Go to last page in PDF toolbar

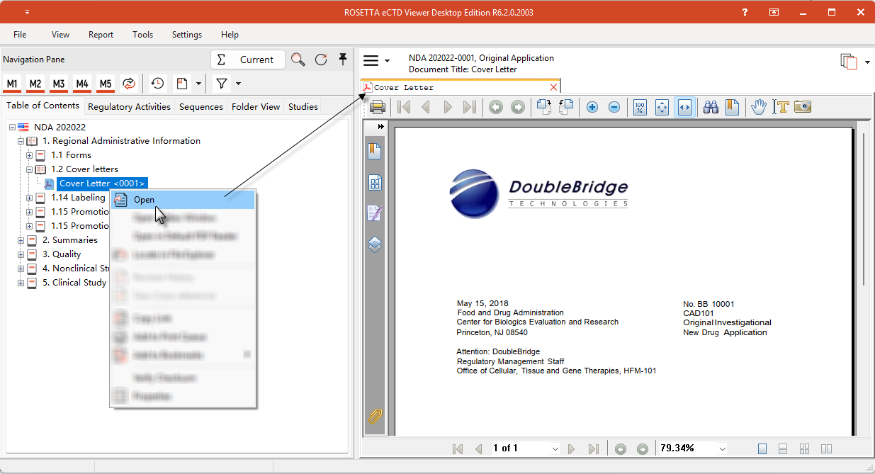(469, 107)
